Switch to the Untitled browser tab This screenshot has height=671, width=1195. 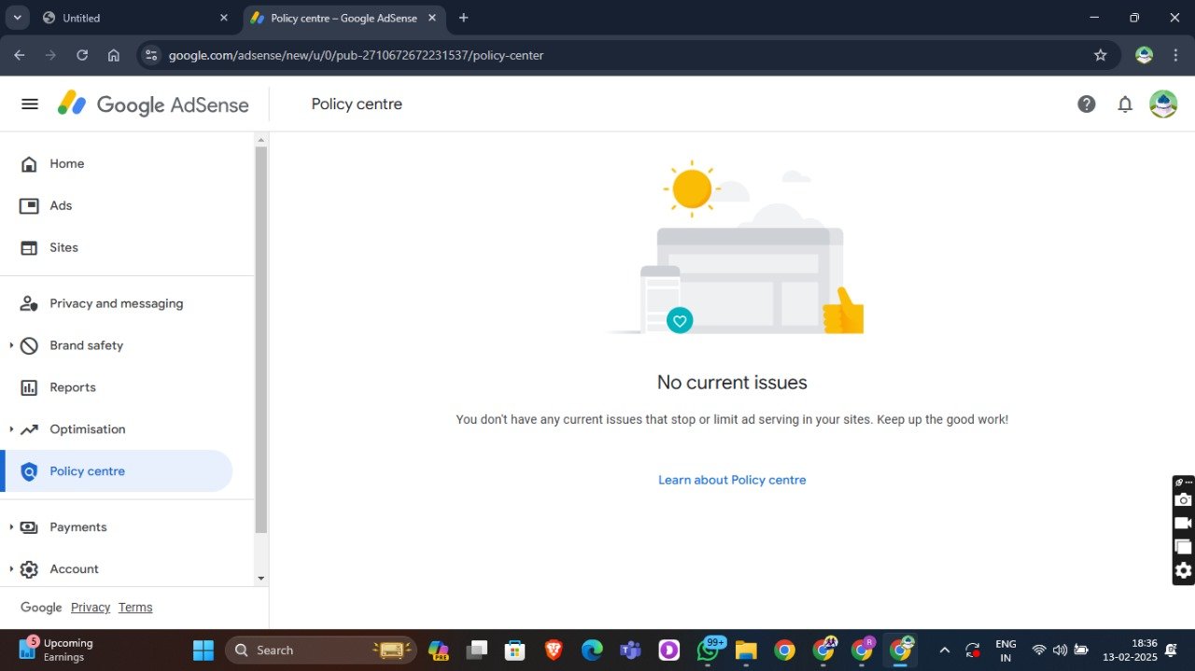tap(133, 18)
